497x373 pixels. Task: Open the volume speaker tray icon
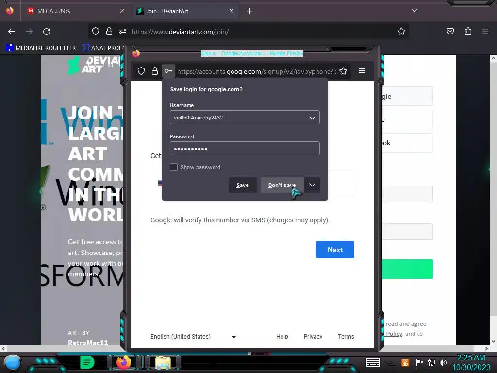pyautogui.click(x=443, y=362)
